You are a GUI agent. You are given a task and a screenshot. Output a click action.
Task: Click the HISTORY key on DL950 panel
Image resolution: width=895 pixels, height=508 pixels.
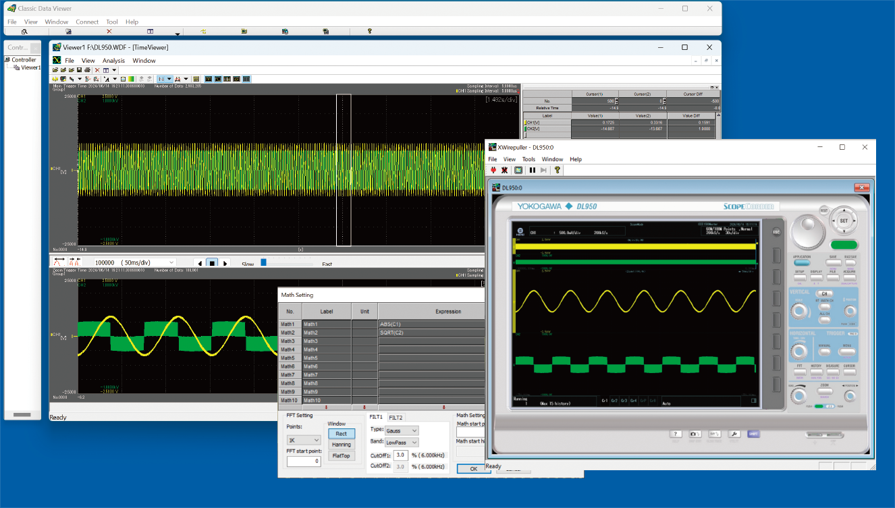(x=816, y=372)
